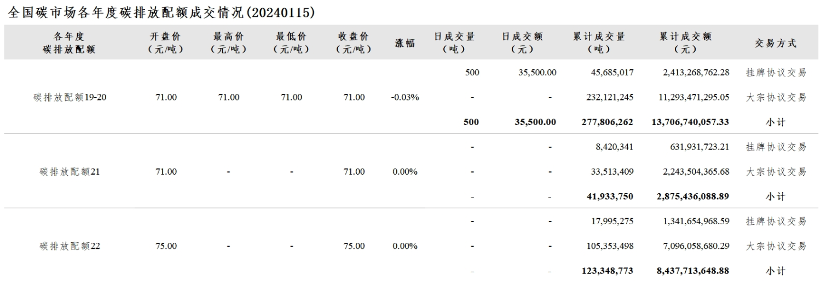Click the -0.03% change value
This screenshot has height=281, width=821.
click(405, 97)
